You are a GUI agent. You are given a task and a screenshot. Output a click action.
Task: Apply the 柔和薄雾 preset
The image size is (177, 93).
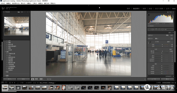click(x=10, y=59)
